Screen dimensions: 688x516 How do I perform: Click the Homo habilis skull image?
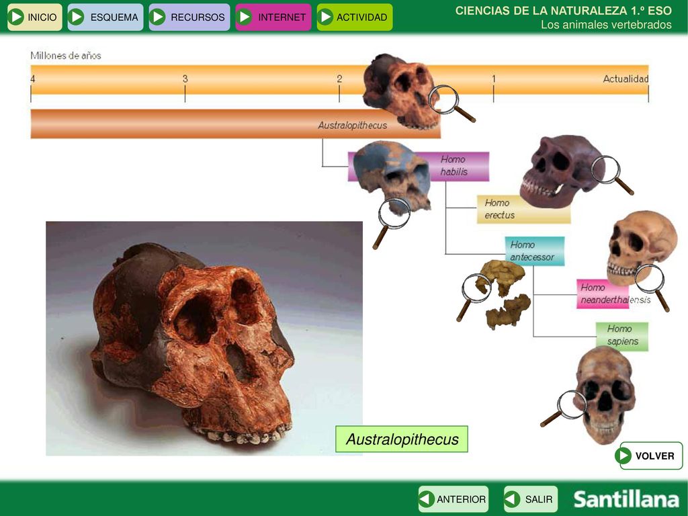(x=392, y=175)
